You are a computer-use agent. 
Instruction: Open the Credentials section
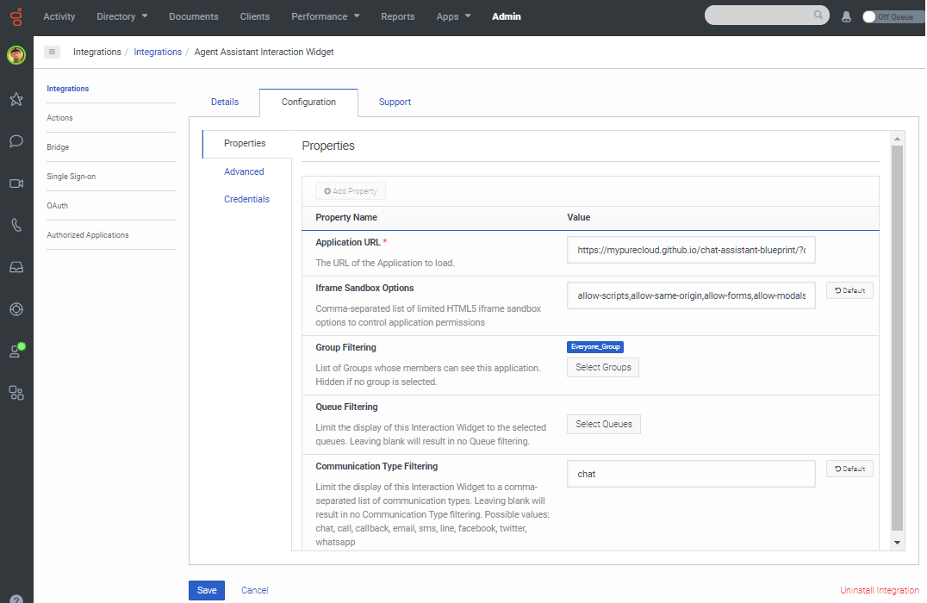tap(246, 199)
